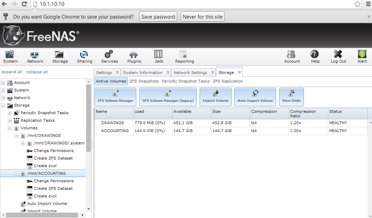
Task: Open the Plugins toolbar icon
Action: pyautogui.click(x=134, y=57)
